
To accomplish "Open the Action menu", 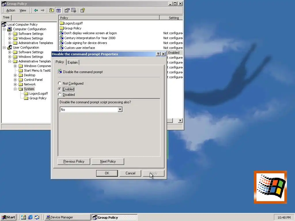I will click(11, 11).
